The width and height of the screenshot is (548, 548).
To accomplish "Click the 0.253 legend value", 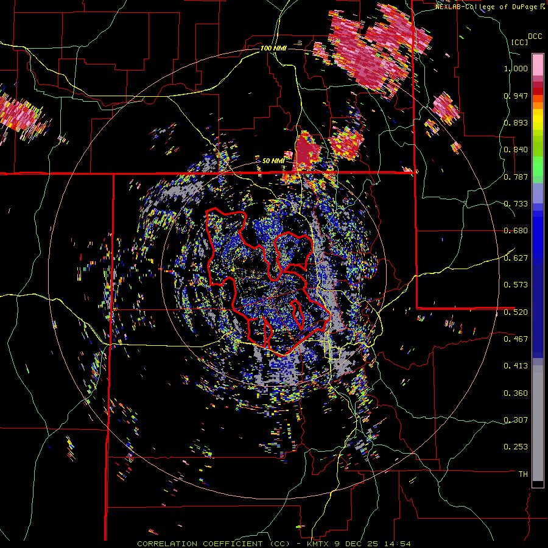I will point(516,447).
